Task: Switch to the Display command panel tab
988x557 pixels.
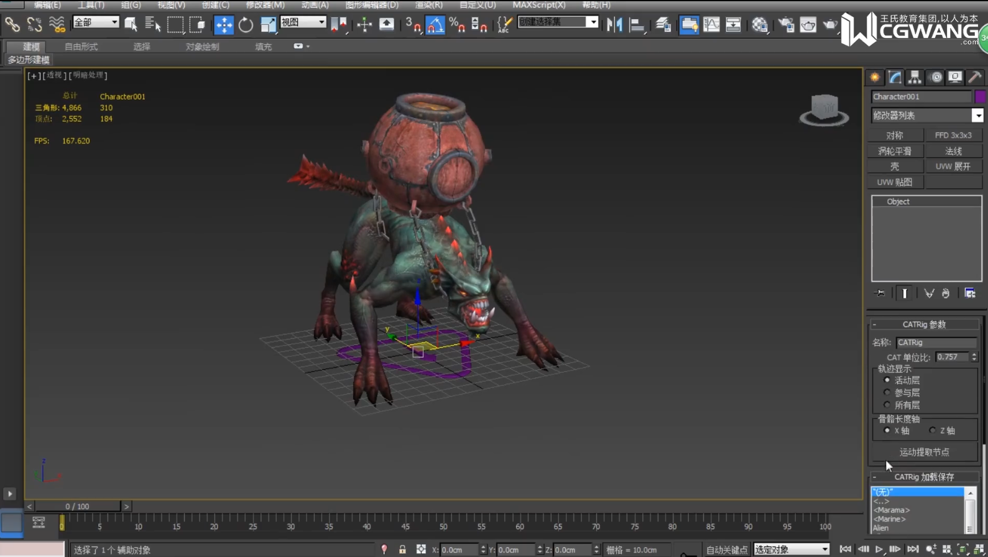Action: pos(955,77)
